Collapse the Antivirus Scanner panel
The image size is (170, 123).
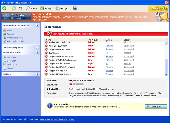(37, 52)
